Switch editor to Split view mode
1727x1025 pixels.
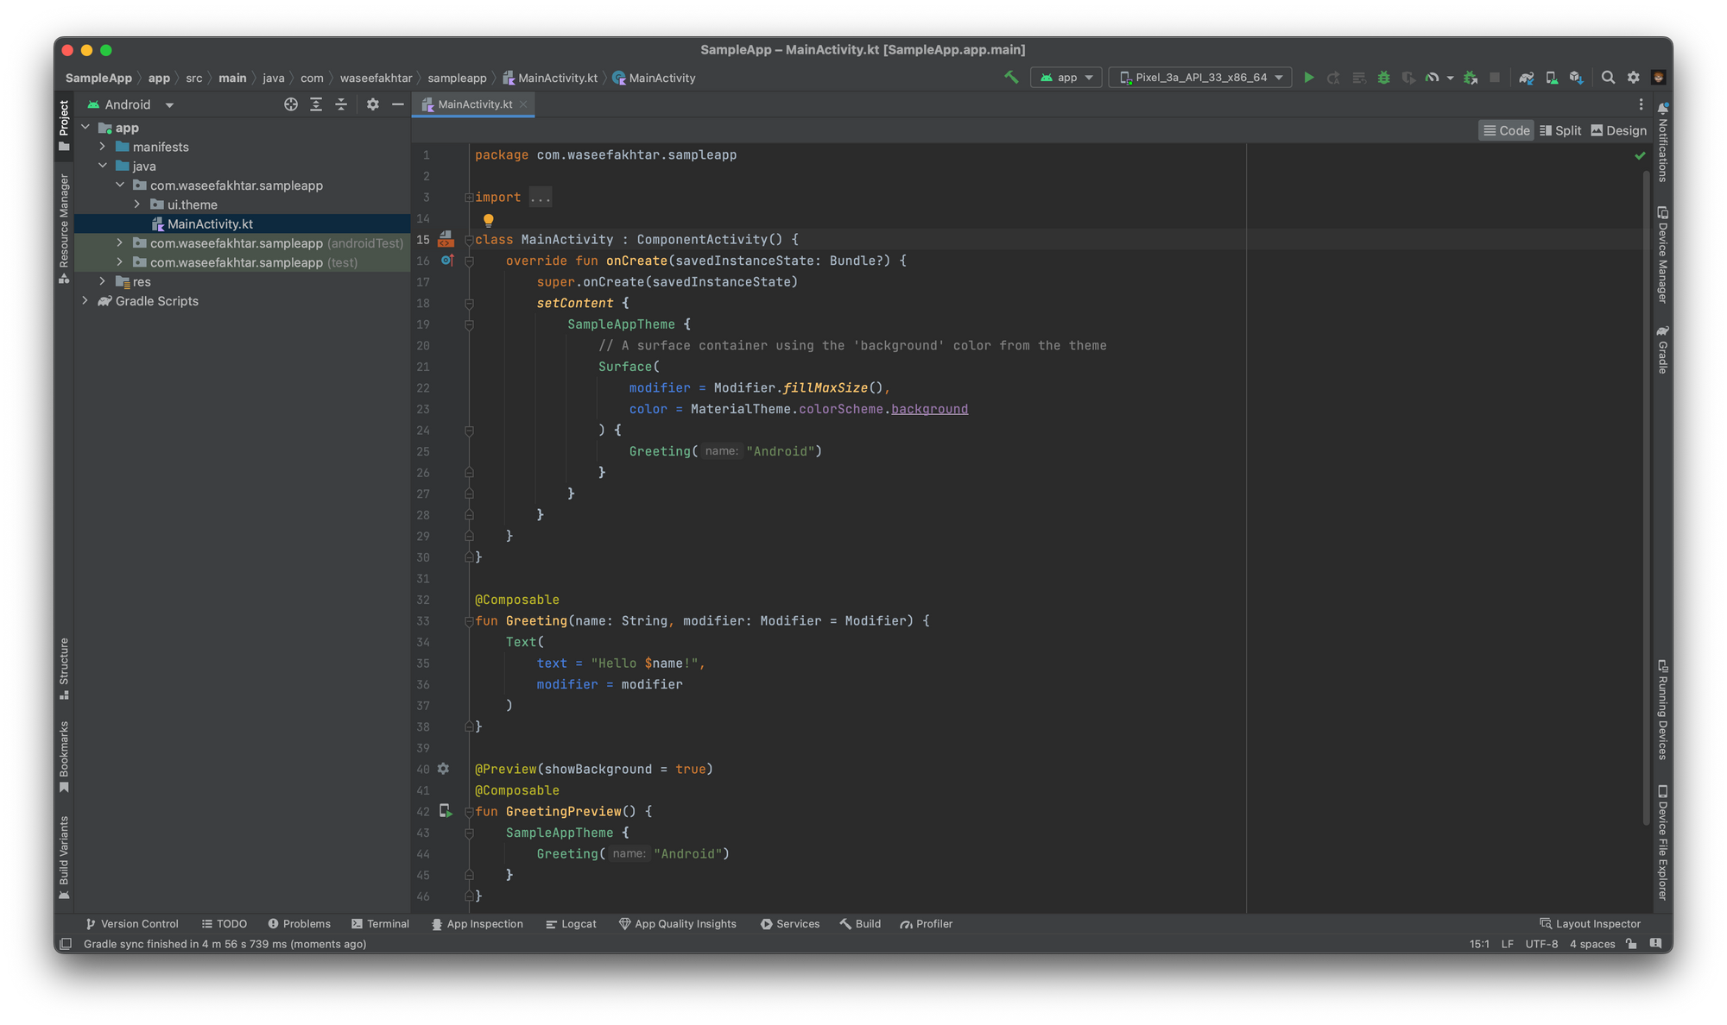1560,130
